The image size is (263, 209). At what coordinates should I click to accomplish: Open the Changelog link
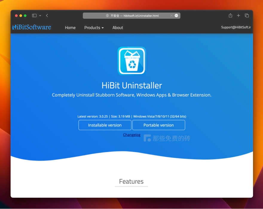tap(132, 135)
